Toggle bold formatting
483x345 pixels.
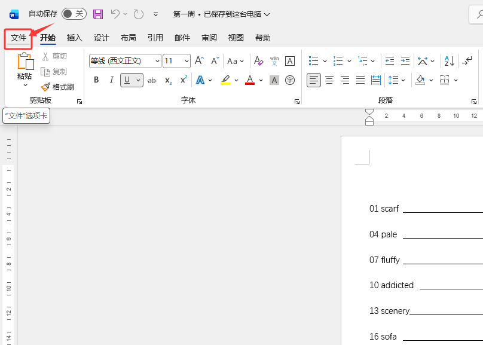pyautogui.click(x=96, y=80)
